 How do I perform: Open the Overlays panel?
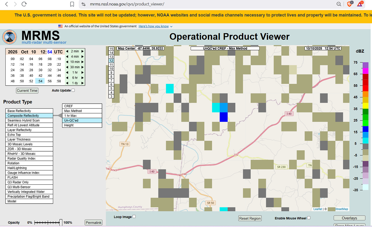pos(349,218)
